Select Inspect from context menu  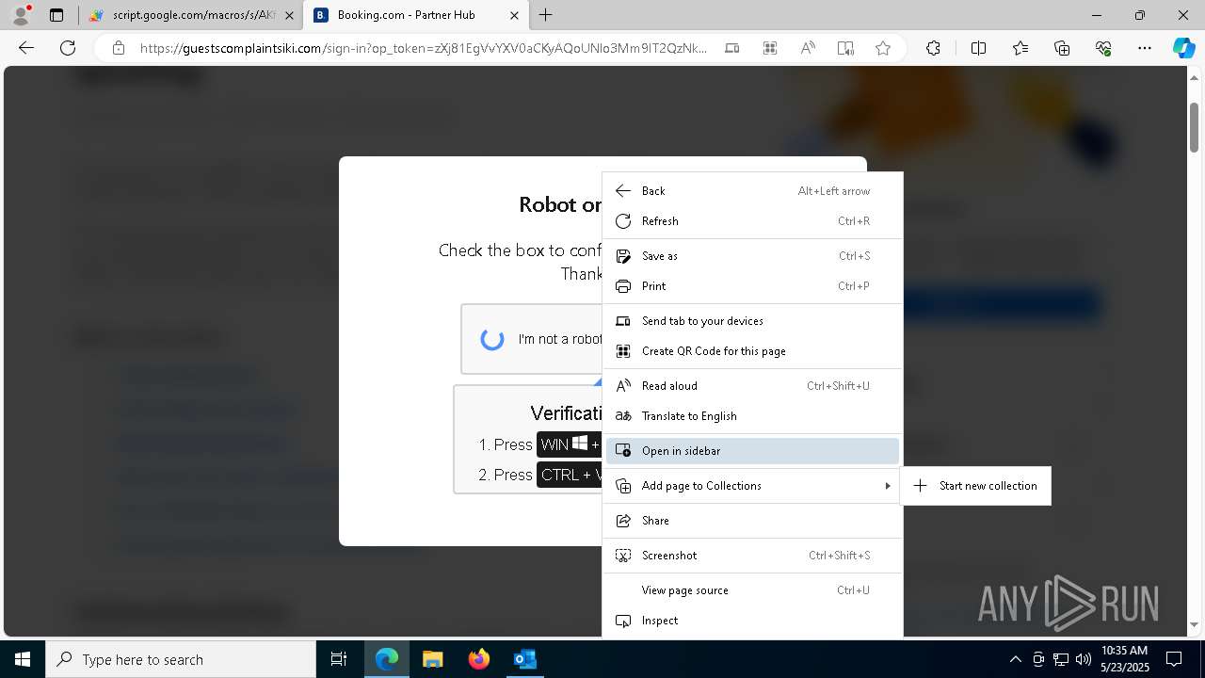coord(752,621)
